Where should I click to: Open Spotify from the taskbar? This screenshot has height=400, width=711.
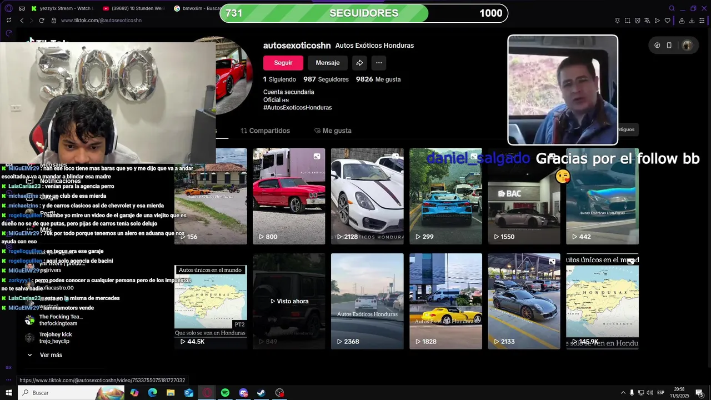(x=225, y=393)
